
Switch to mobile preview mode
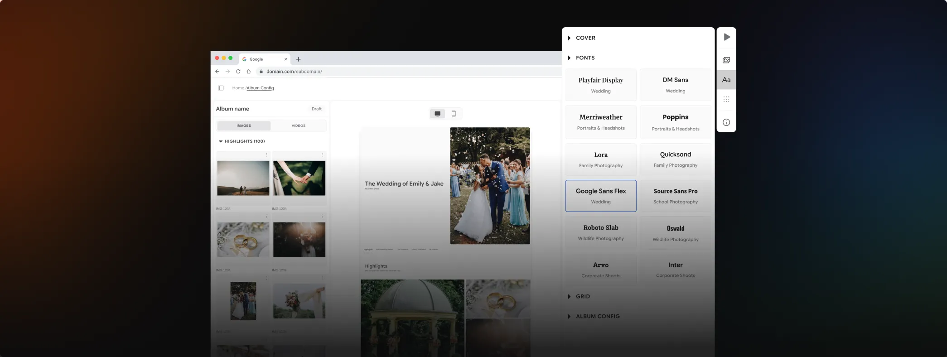tap(454, 114)
